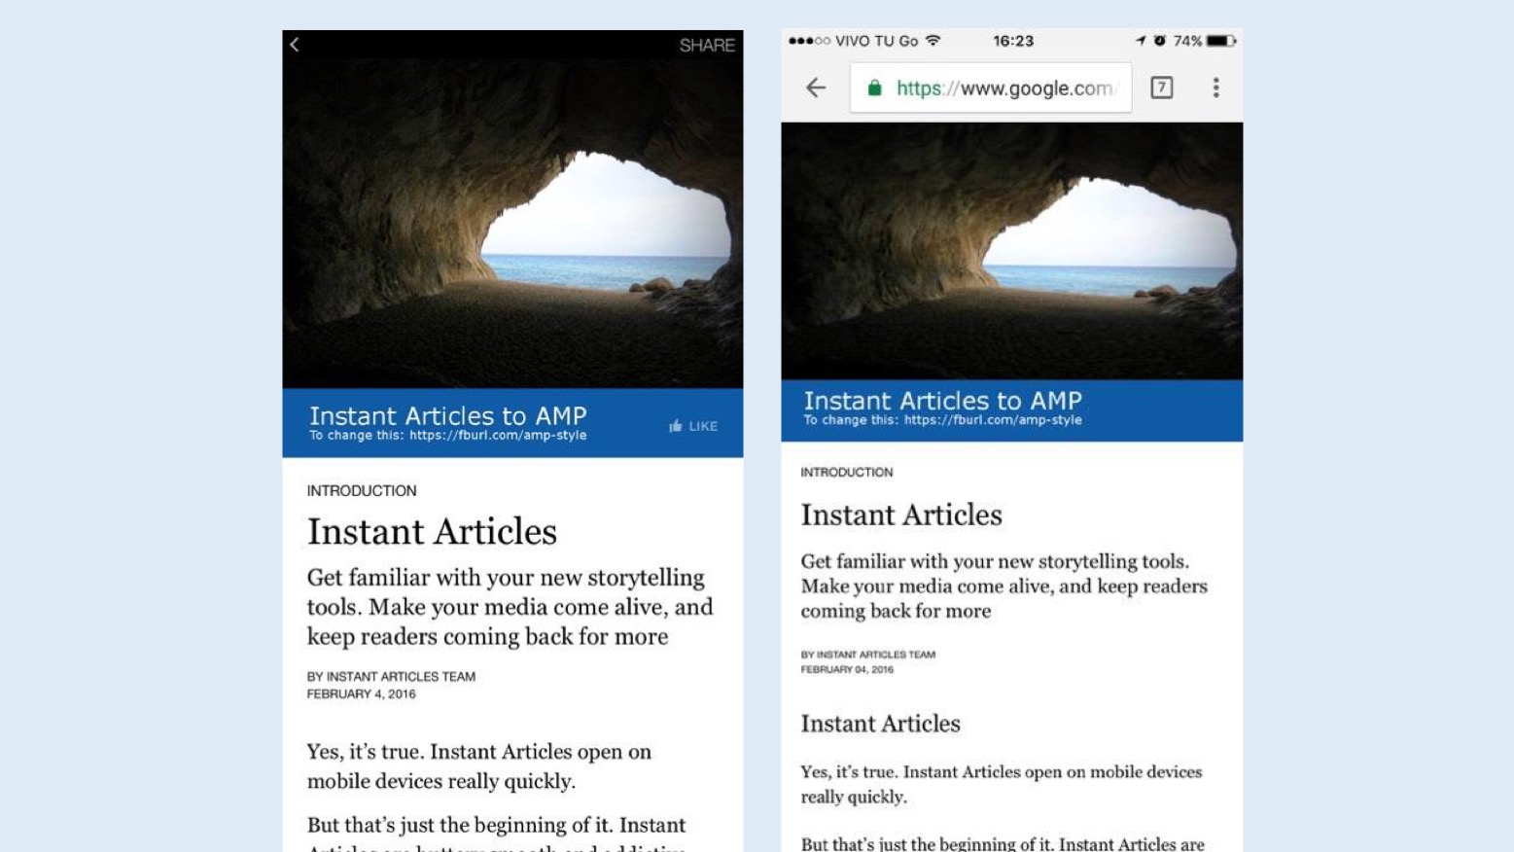
Task: Tap 'Get familiar' subtitle in left Instant Article
Action: pos(511,607)
